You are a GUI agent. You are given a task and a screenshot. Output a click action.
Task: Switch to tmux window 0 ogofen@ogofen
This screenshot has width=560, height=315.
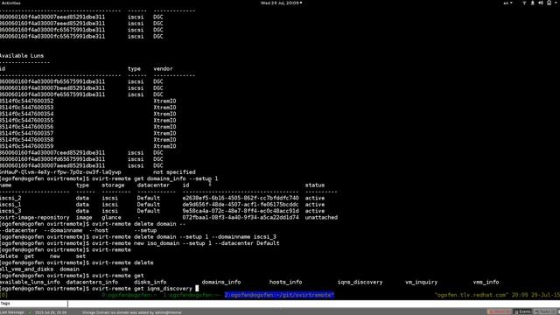pyautogui.click(x=129, y=295)
